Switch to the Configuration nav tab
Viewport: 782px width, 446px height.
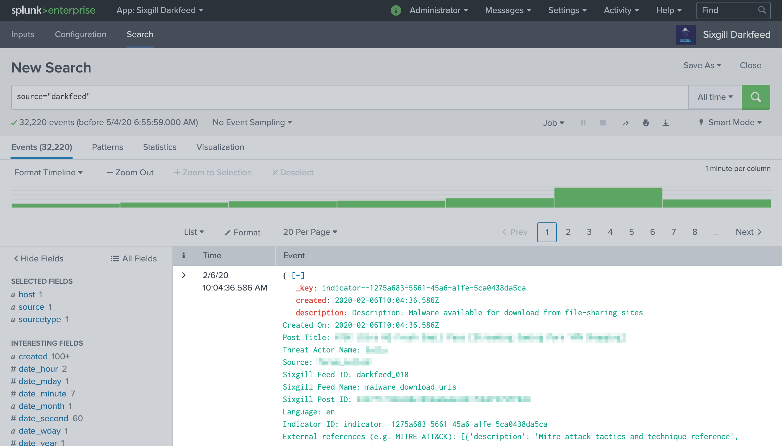click(x=81, y=34)
